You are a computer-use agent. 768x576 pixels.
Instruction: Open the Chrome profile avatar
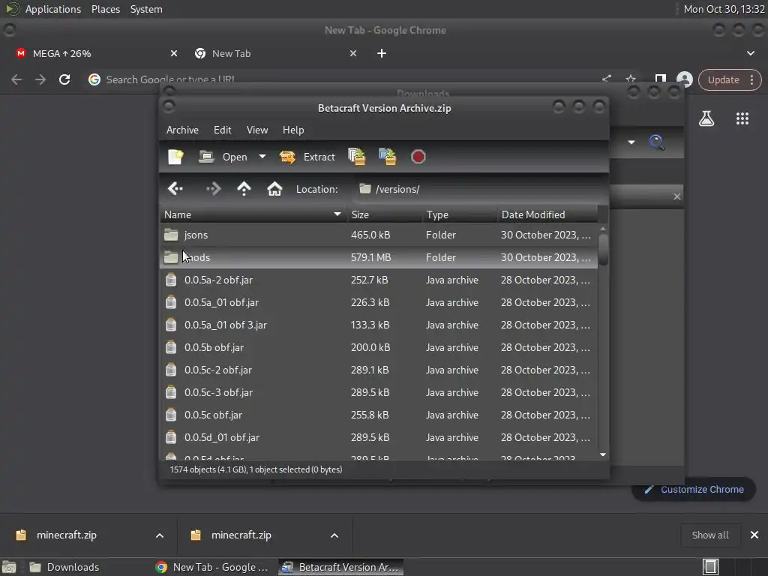pyautogui.click(x=684, y=79)
